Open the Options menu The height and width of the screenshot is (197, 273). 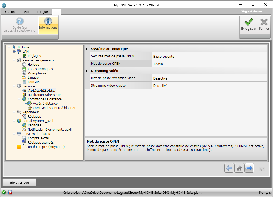point(11,12)
